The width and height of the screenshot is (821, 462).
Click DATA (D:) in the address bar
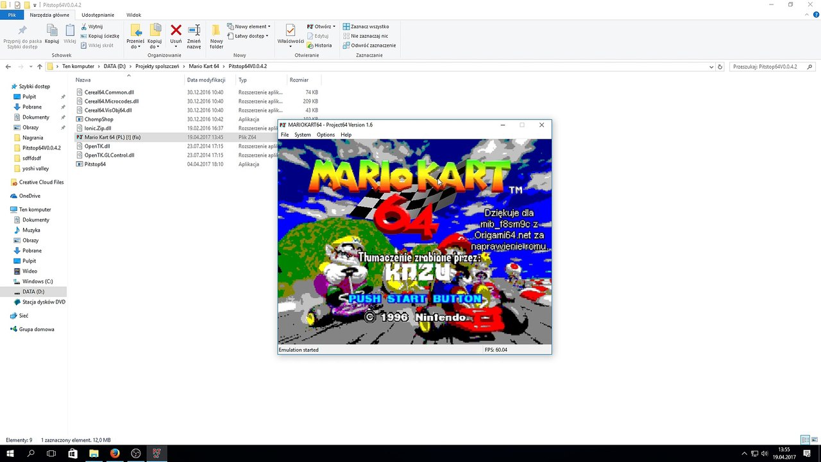click(115, 67)
